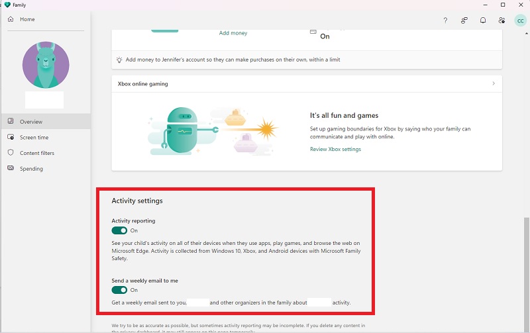Click the card icon beside On status

click(x=313, y=32)
